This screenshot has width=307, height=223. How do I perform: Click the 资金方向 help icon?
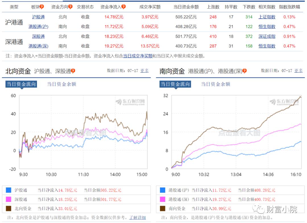click(x=70, y=7)
